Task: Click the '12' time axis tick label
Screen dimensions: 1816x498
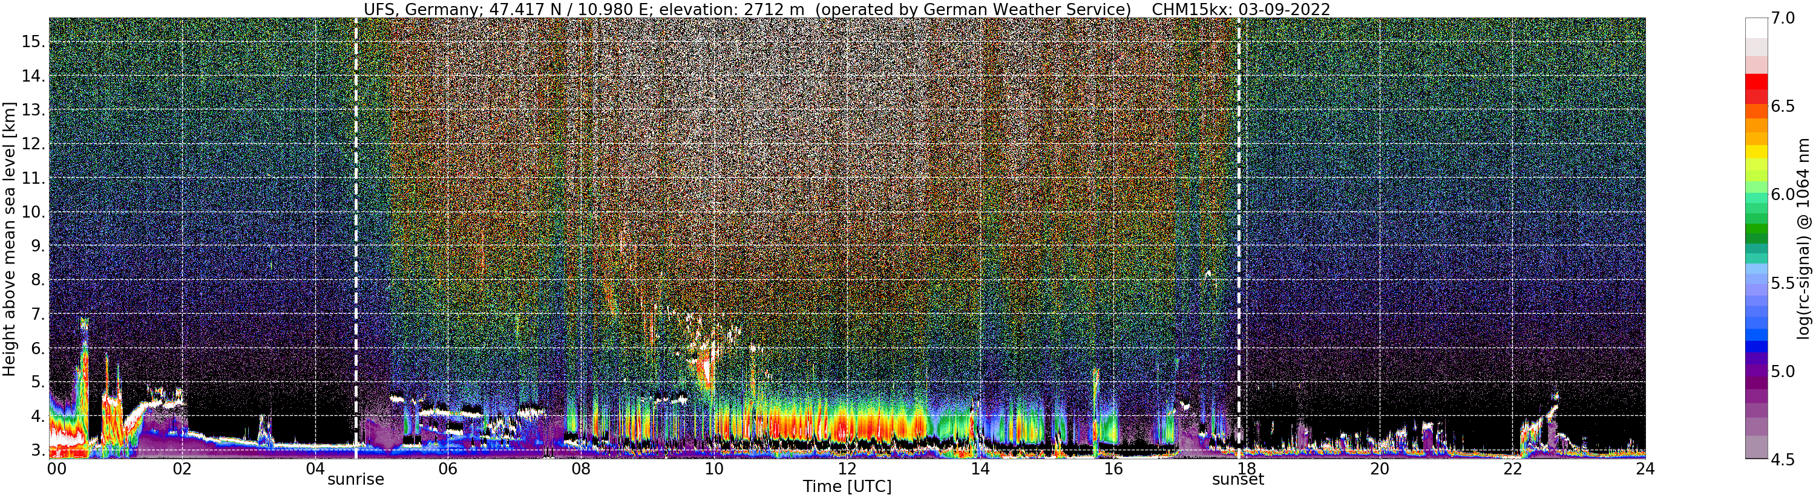Action: coord(847,469)
